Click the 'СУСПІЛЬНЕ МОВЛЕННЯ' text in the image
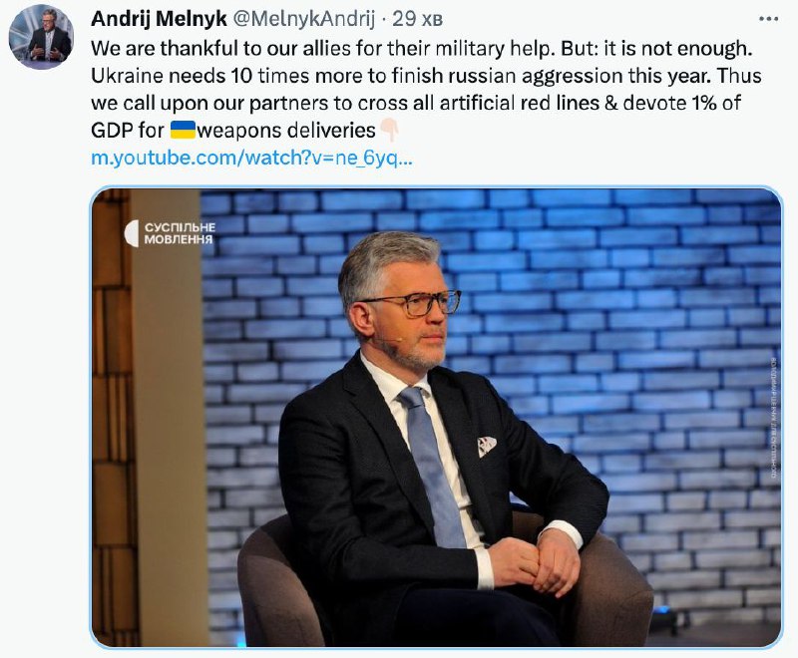798x658 pixels. click(x=180, y=233)
